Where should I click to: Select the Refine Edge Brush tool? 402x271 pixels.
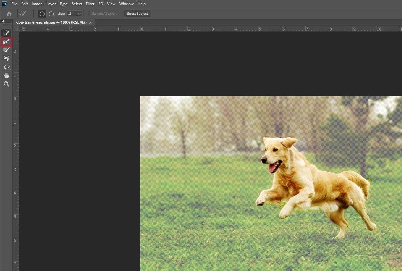(x=6, y=42)
